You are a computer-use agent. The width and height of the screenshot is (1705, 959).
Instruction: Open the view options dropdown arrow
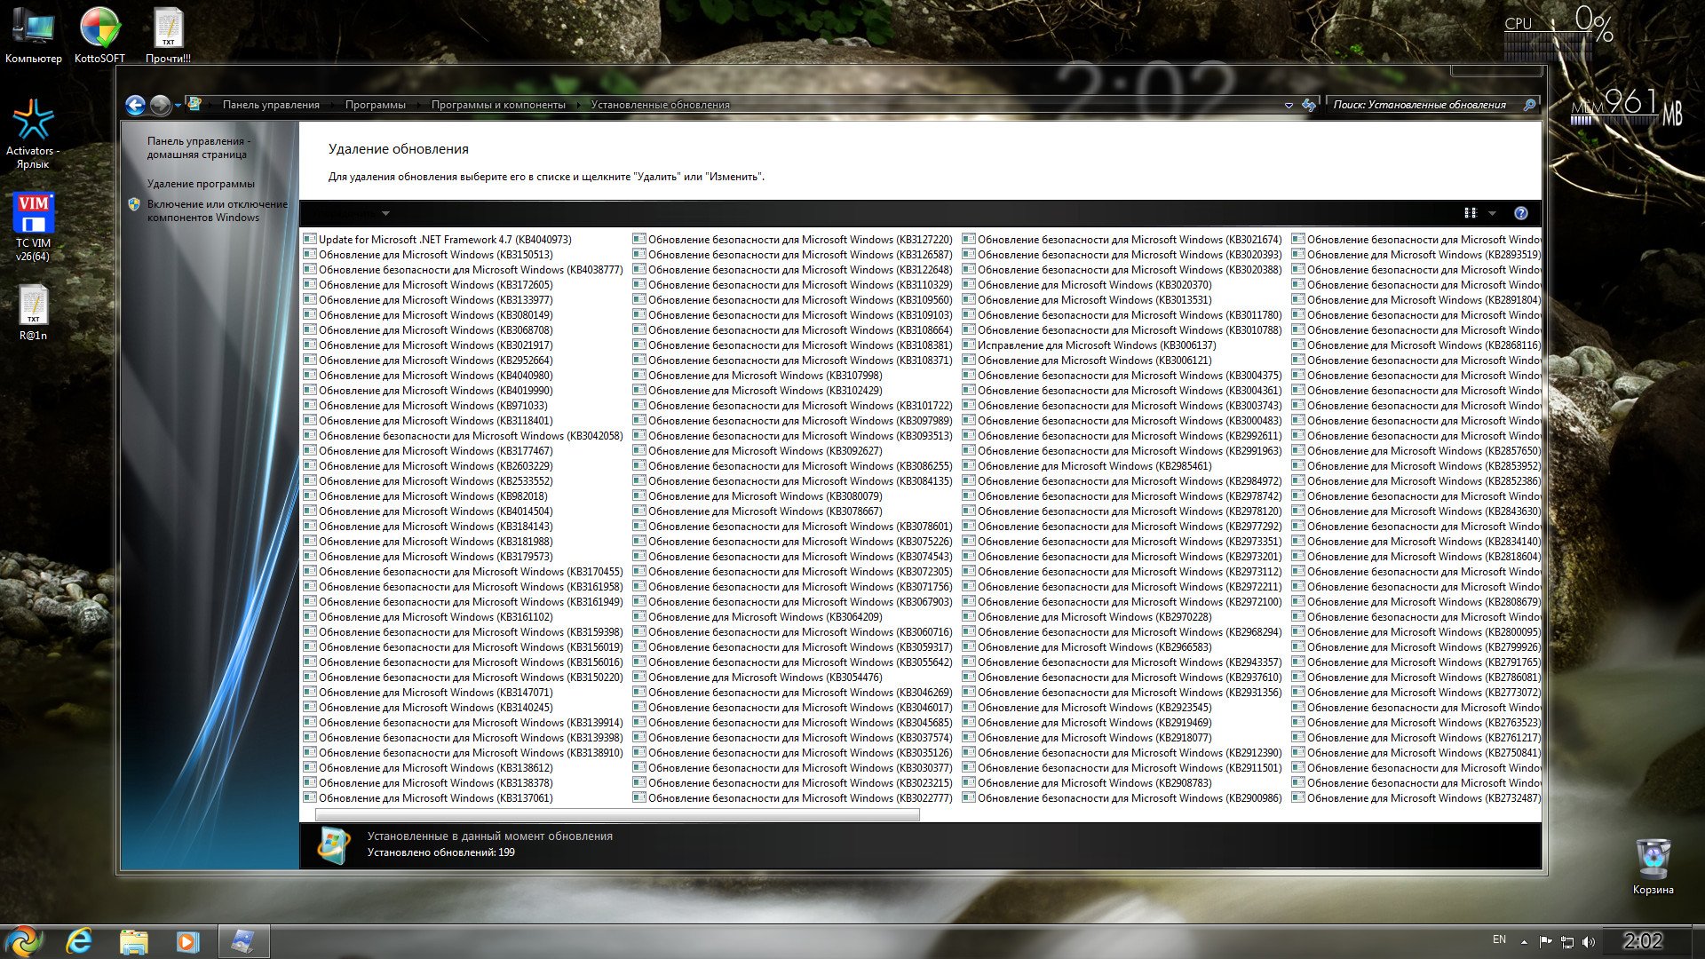[1492, 213]
